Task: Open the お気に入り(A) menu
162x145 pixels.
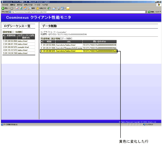Action: 28,5
